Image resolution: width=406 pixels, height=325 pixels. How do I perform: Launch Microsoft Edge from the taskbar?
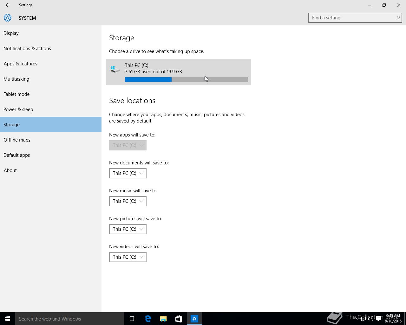point(148,319)
